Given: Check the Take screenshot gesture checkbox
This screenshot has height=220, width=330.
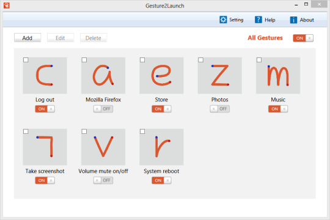Looking at the screenshot, I should click(26, 131).
